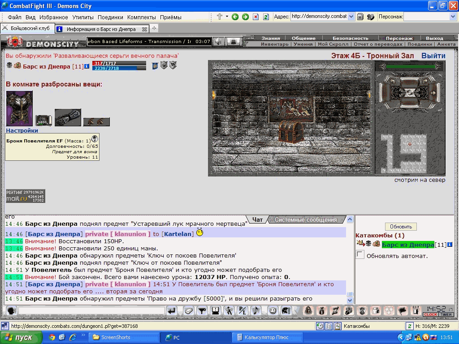
Task: Click the EXIT door icon near clock
Action: pos(416,310)
